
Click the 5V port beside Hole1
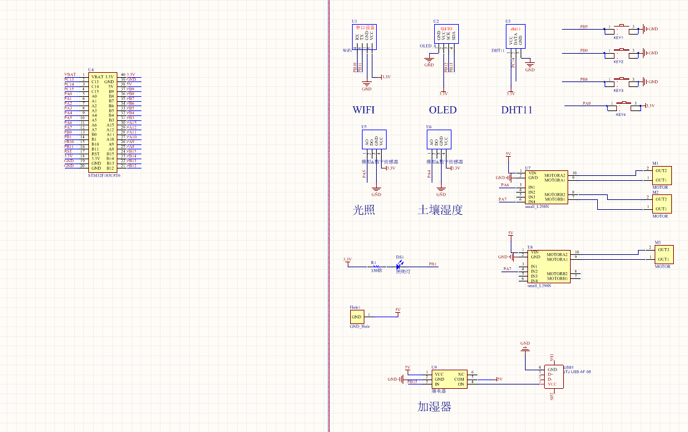398,311
